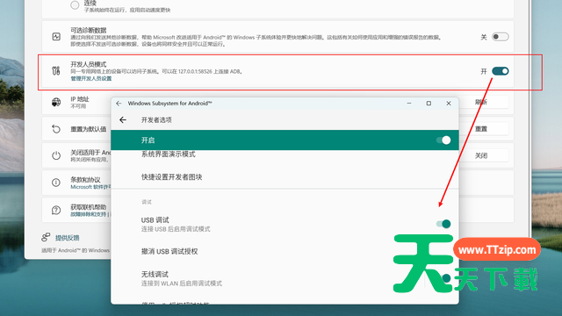The image size is (562, 316).
Task: Maximize the Windows Subsystem for Android window
Action: pos(429,104)
